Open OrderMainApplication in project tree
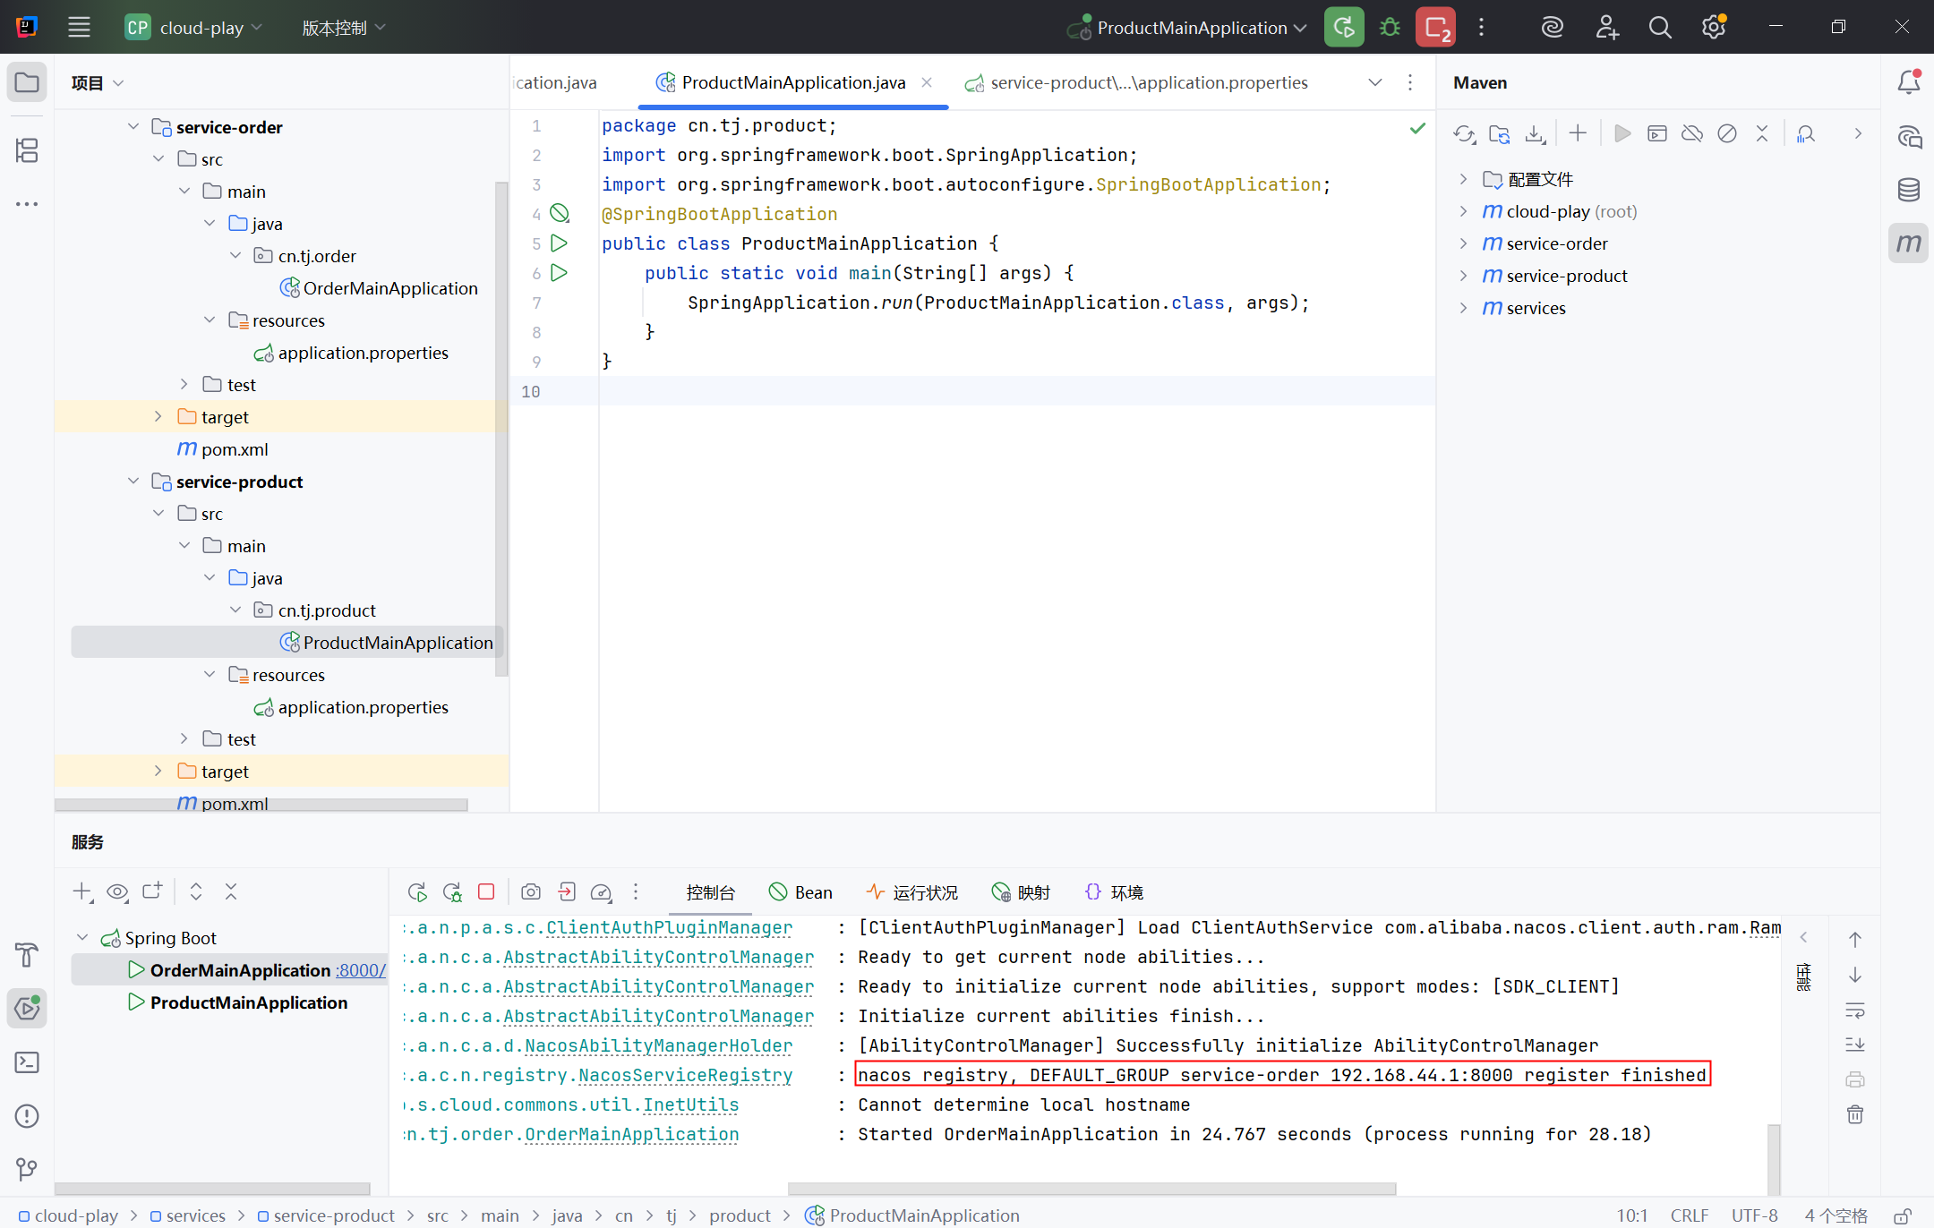 pyautogui.click(x=389, y=288)
